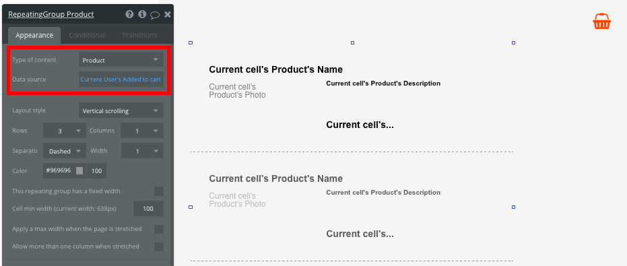Click the info icon in panel header

(x=142, y=14)
